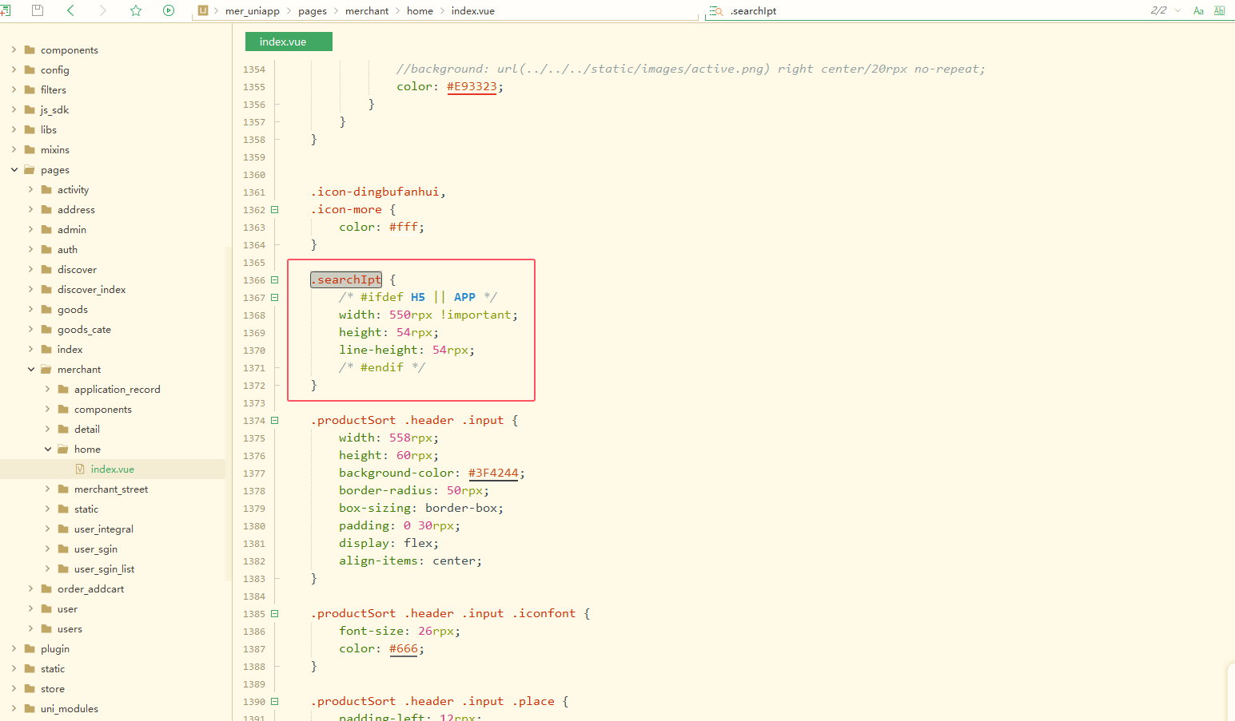Screen dimensions: 1235x721
Task: Run the project with the play icon
Action: click(169, 10)
